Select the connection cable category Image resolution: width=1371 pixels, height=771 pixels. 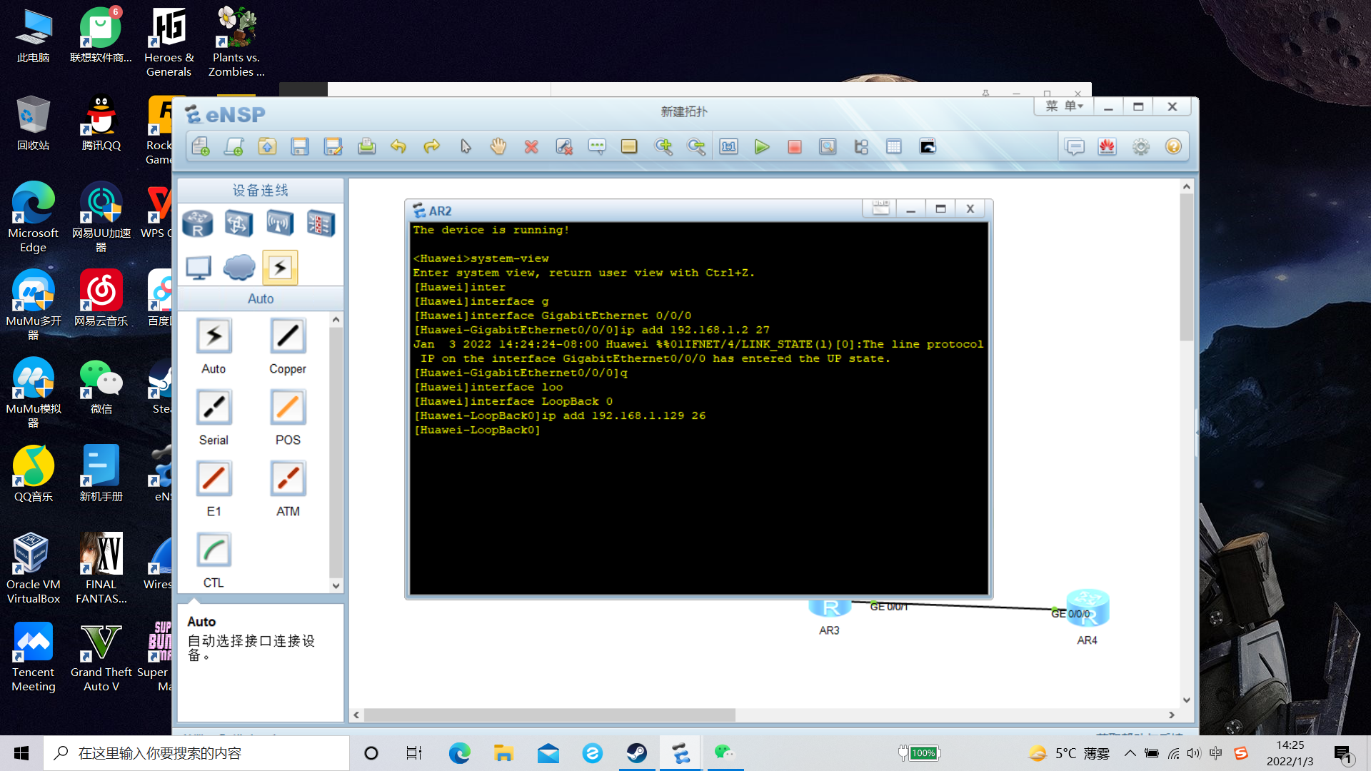280,268
